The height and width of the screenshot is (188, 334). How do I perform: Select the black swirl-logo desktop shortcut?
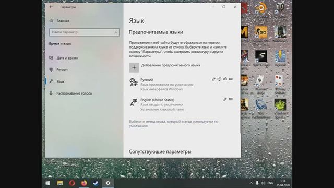(261, 58)
